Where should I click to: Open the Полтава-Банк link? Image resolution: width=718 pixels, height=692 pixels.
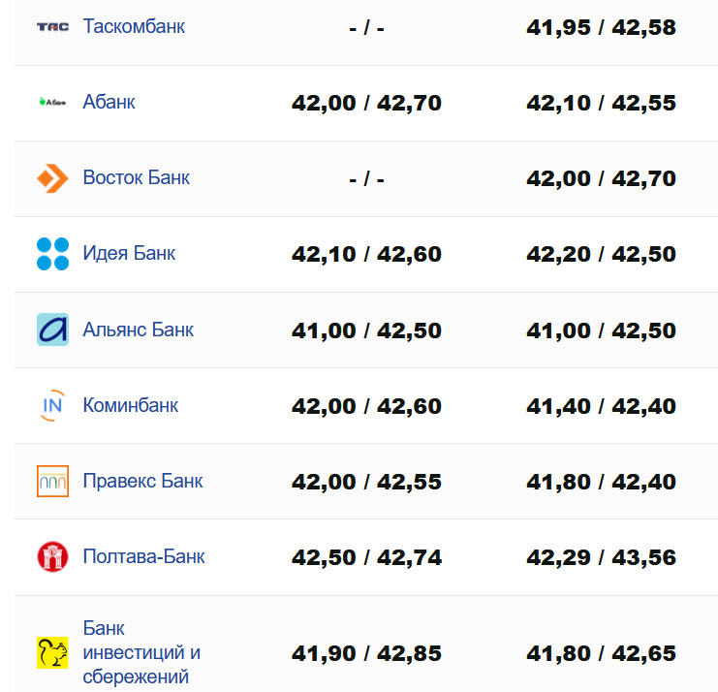[144, 556]
